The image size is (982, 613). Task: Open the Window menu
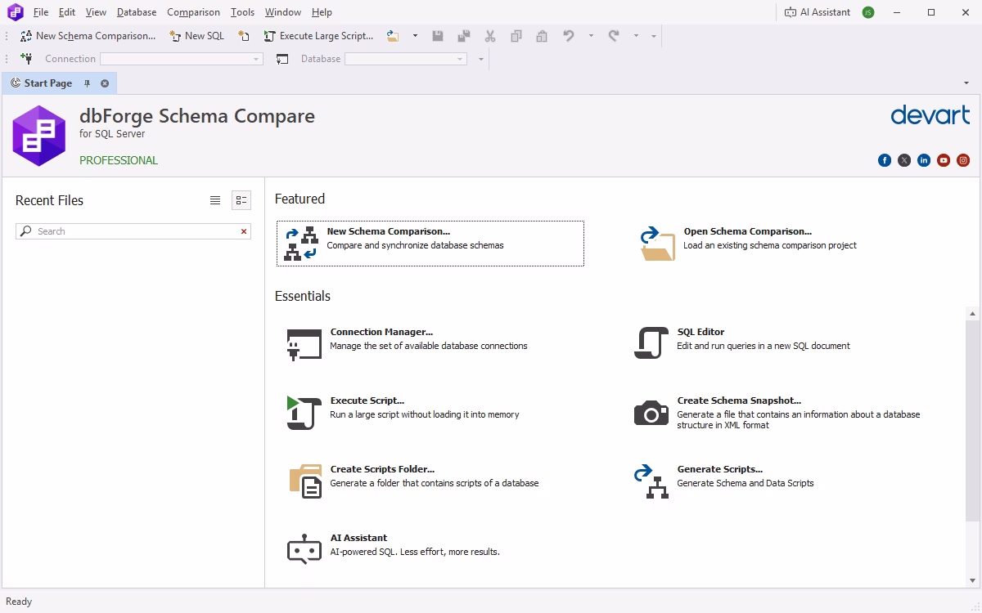[283, 12]
